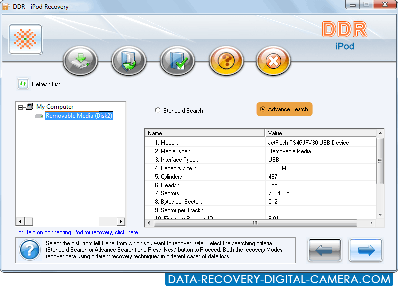Click the tree panel horizontal scroll thumb
The image size is (398, 286).
[29, 221]
